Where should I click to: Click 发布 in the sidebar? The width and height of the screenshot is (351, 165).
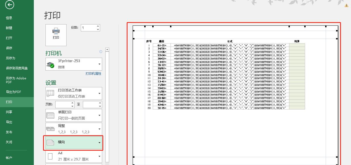click(9, 132)
